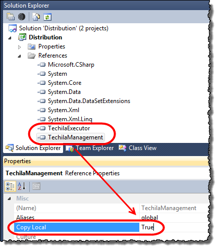Select the System.Data reference

click(x=64, y=92)
